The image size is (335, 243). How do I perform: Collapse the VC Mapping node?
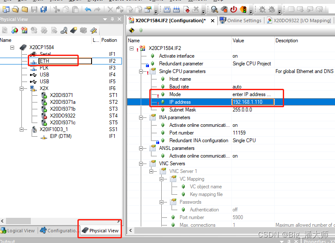point(162,179)
